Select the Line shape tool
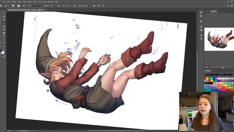This screenshot has height=132, width=234. (4, 40)
